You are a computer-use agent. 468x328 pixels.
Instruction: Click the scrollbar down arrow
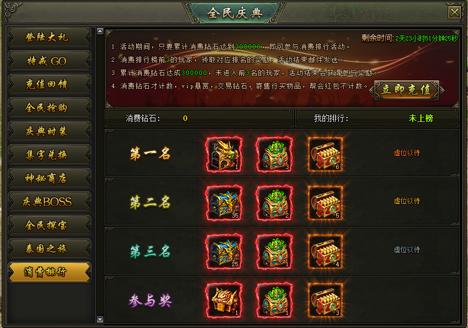coord(100,319)
